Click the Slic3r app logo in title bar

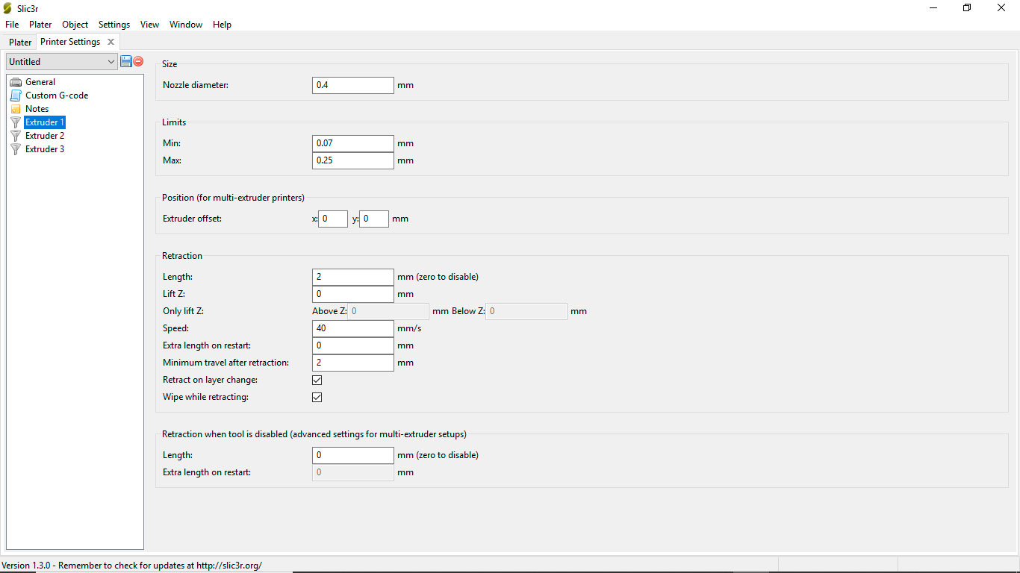click(8, 8)
